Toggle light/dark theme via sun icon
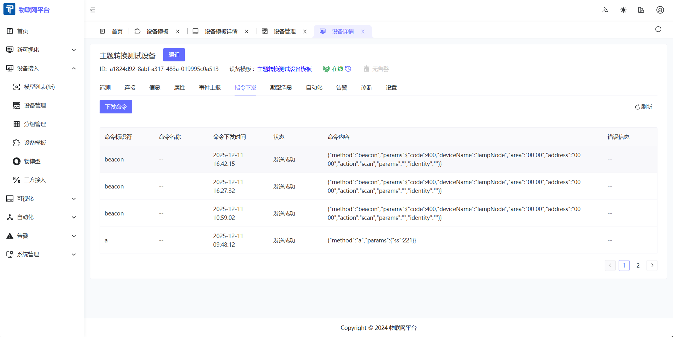The width and height of the screenshot is (674, 339). (624, 10)
